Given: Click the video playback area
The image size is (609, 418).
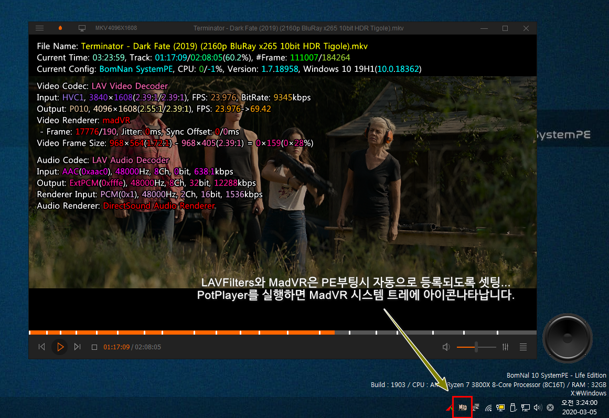Looking at the screenshot, I should [x=283, y=182].
